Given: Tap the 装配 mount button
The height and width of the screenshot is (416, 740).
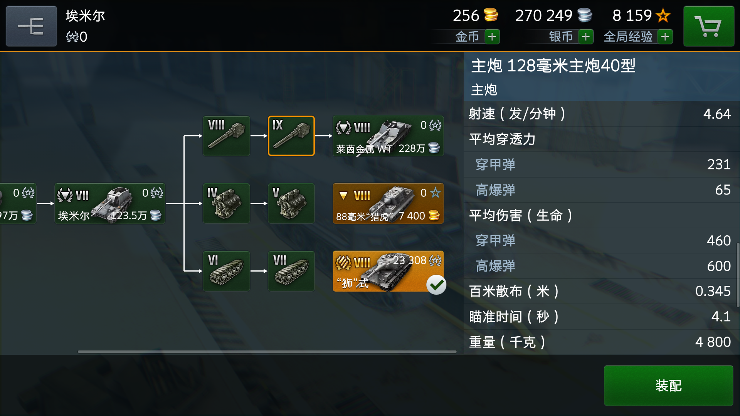Looking at the screenshot, I should [668, 386].
